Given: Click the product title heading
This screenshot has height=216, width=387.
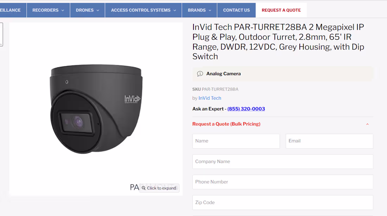Looking at the screenshot, I should (x=278, y=42).
